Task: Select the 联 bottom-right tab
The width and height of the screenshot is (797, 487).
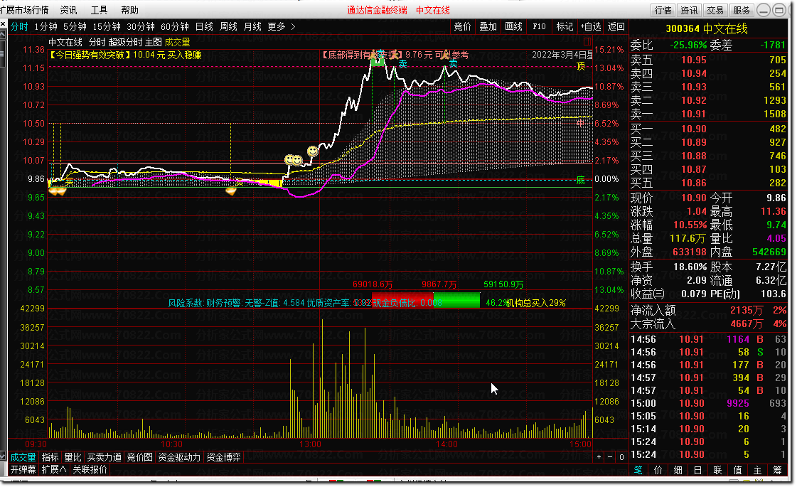Action: 717,470
